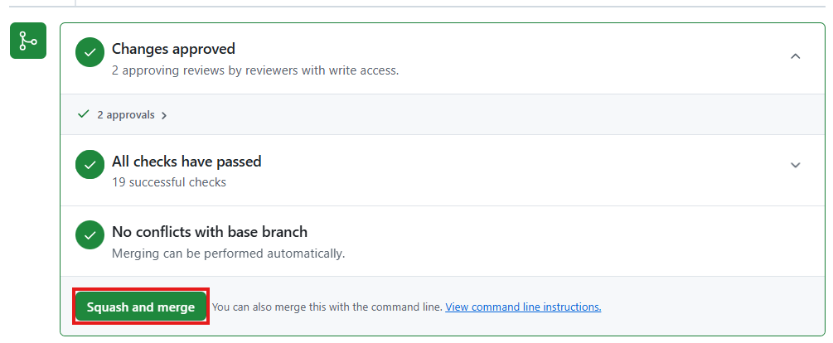Click the approving reviews description text
Viewport: 833px width, 343px height.
click(255, 70)
